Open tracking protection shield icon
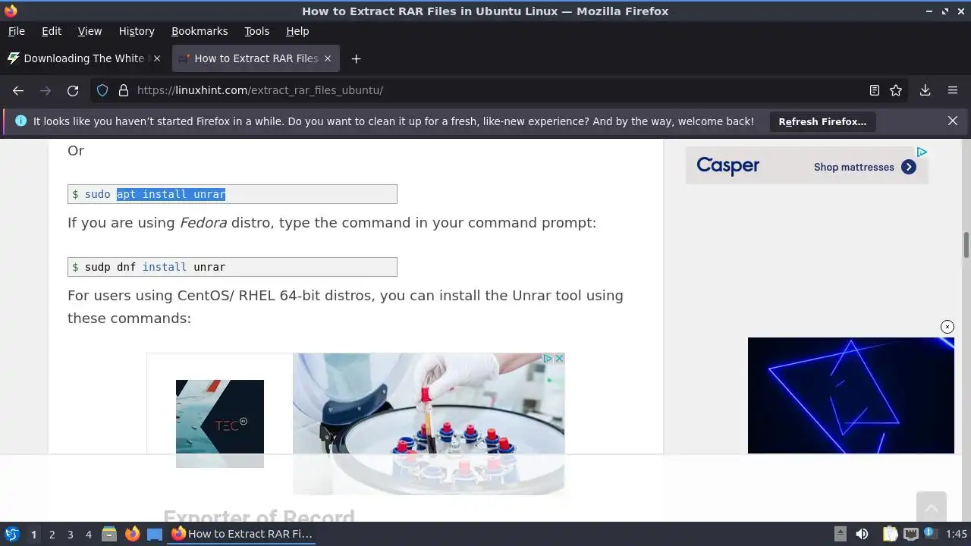The height and width of the screenshot is (546, 971). pyautogui.click(x=102, y=90)
